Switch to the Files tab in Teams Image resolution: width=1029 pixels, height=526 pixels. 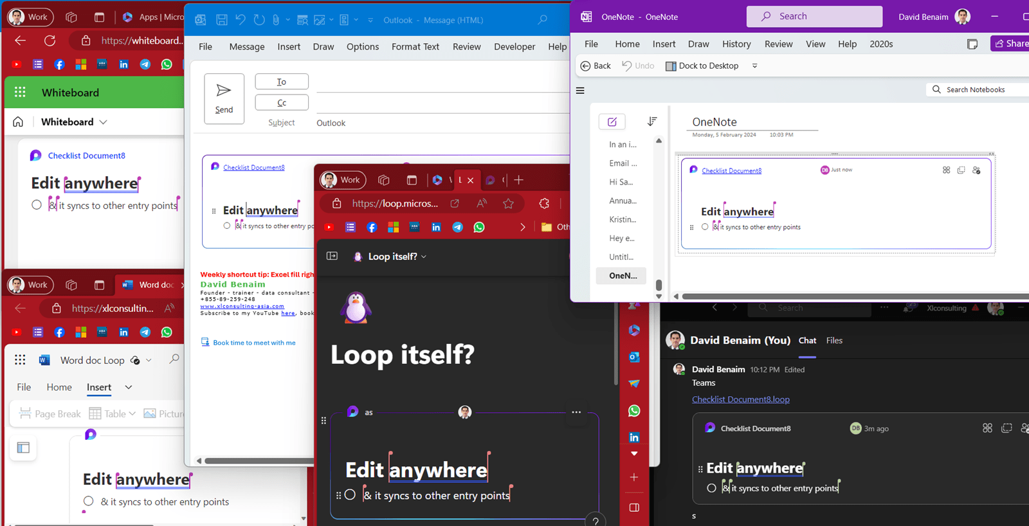pos(834,340)
